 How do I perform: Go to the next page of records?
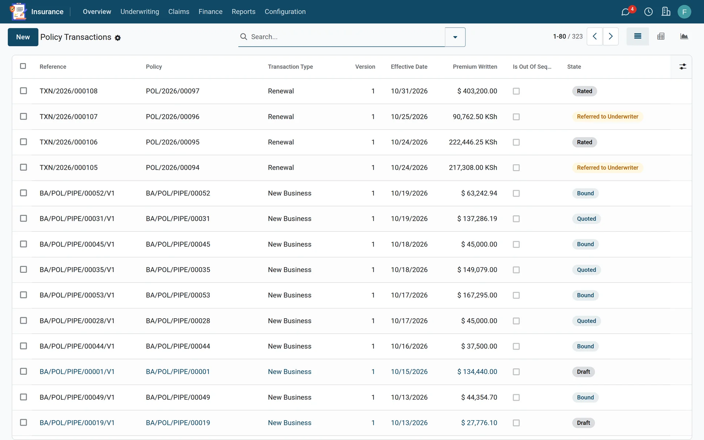point(610,36)
